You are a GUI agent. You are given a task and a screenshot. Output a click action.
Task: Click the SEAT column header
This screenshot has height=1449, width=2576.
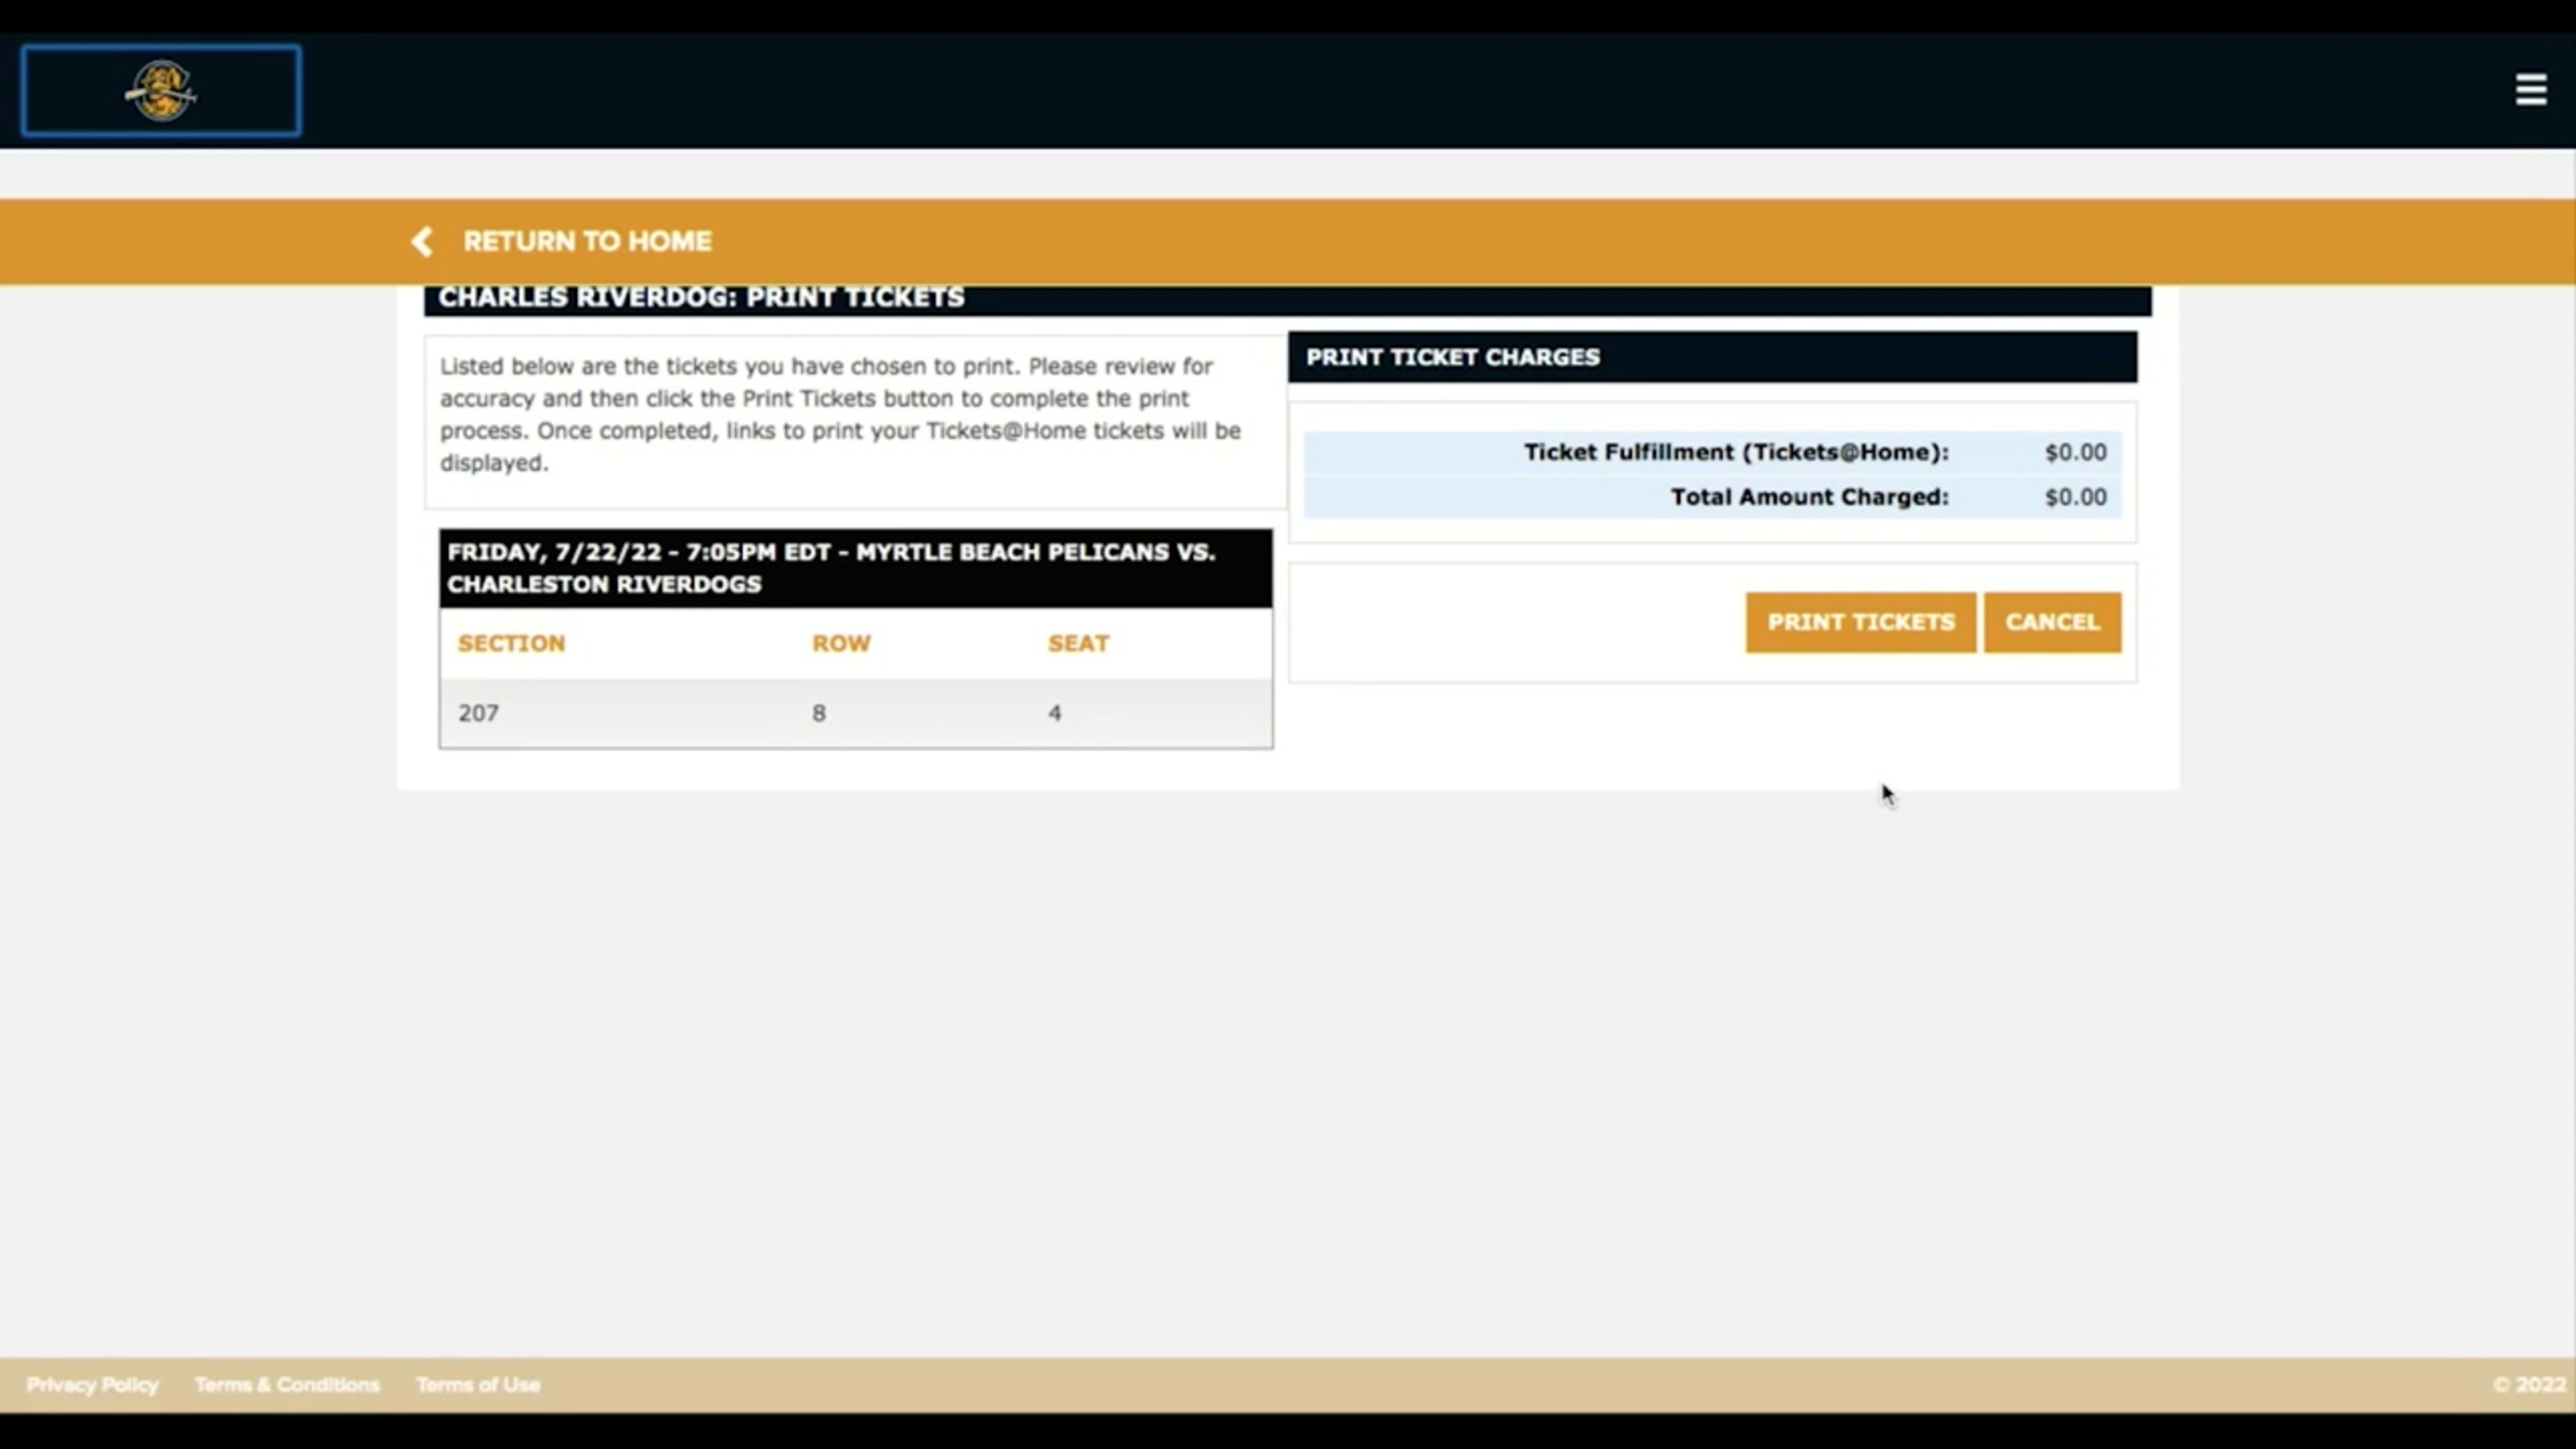[x=1078, y=643]
